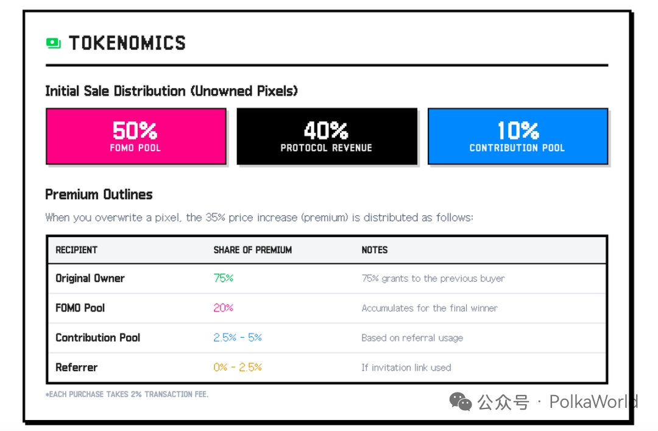
Task: Click the green 75% share value
Action: coord(223,279)
